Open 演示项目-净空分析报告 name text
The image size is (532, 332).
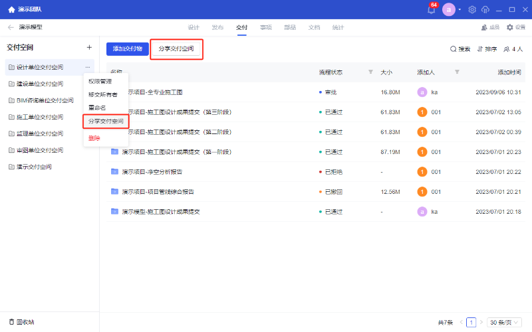(152, 172)
